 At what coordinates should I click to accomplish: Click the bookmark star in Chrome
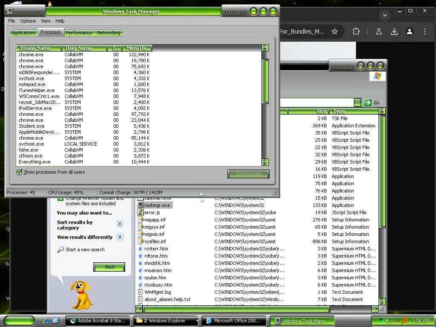tap(335, 32)
